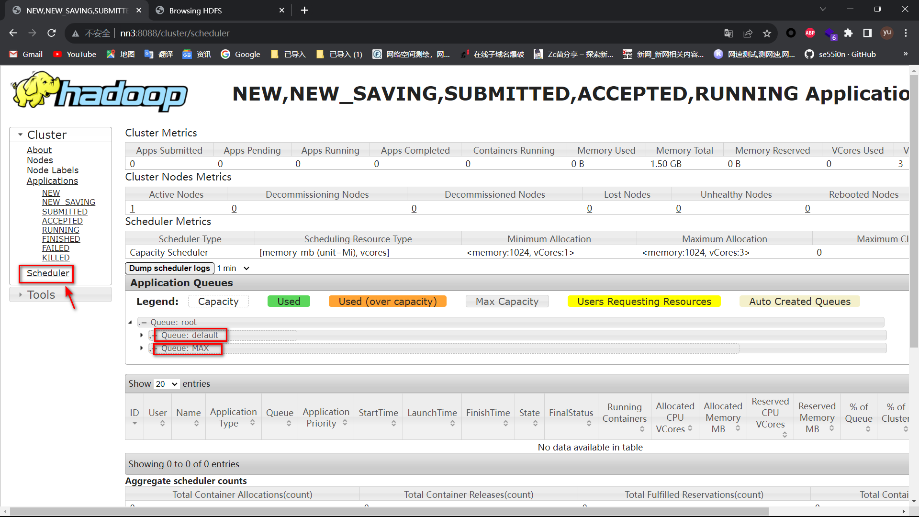919x517 pixels.
Task: Click the ABP adblock extension icon
Action: [810, 33]
